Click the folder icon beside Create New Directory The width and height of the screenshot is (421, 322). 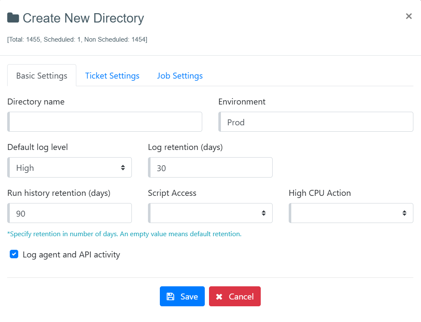13,18
